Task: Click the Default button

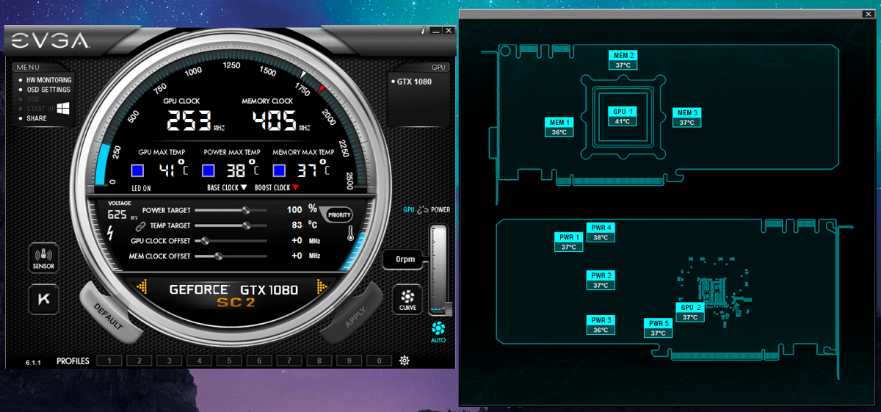Action: 109,316
